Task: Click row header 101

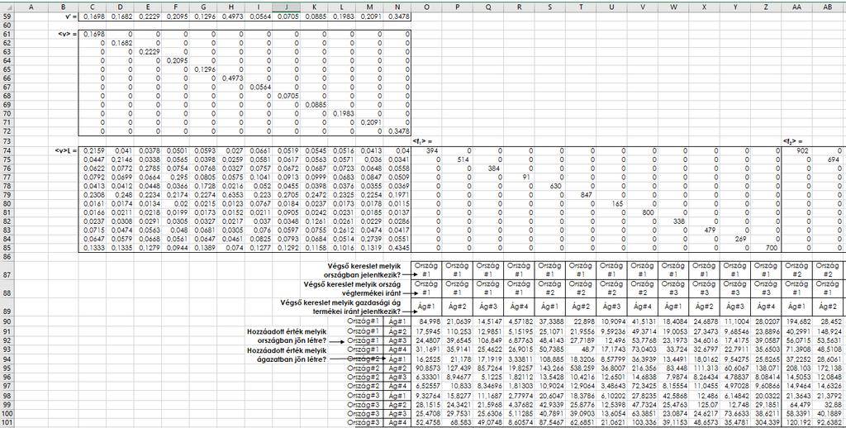Action: pyautogui.click(x=7, y=422)
